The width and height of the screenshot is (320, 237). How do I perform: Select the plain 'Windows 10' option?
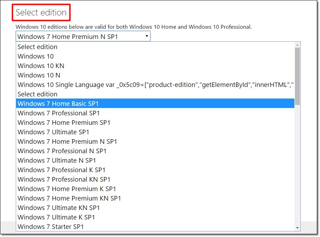(x=155, y=56)
